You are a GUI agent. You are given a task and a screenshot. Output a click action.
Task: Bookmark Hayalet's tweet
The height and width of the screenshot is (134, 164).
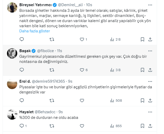[142, 126]
